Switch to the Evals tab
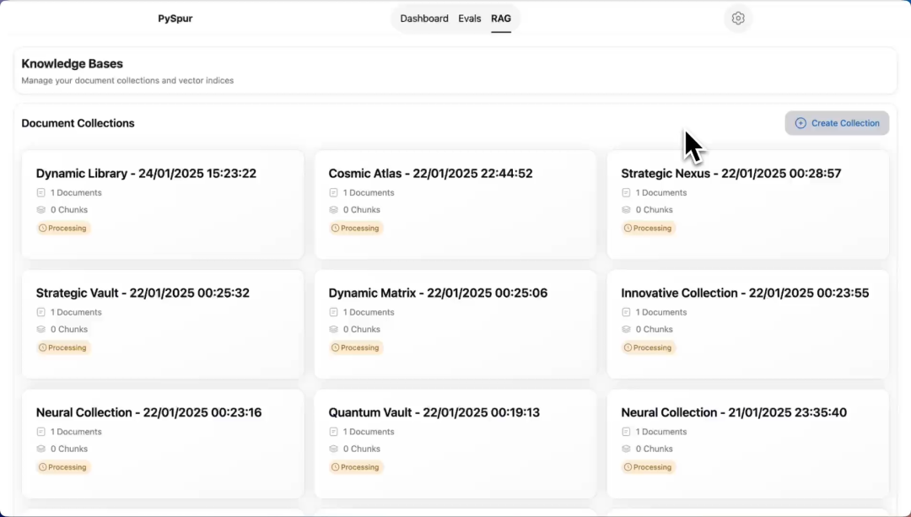Image resolution: width=911 pixels, height=517 pixels. tap(470, 19)
